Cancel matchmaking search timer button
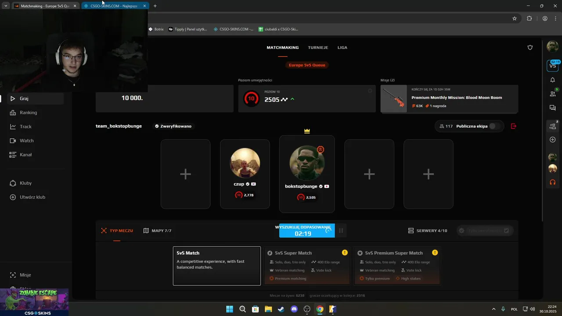 307,230
